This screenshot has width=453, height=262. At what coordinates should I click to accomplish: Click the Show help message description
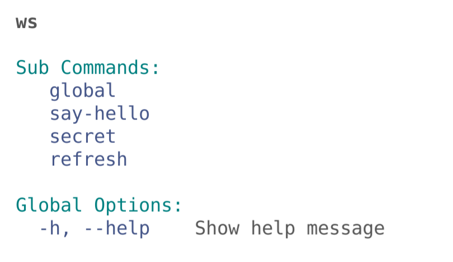(x=289, y=228)
